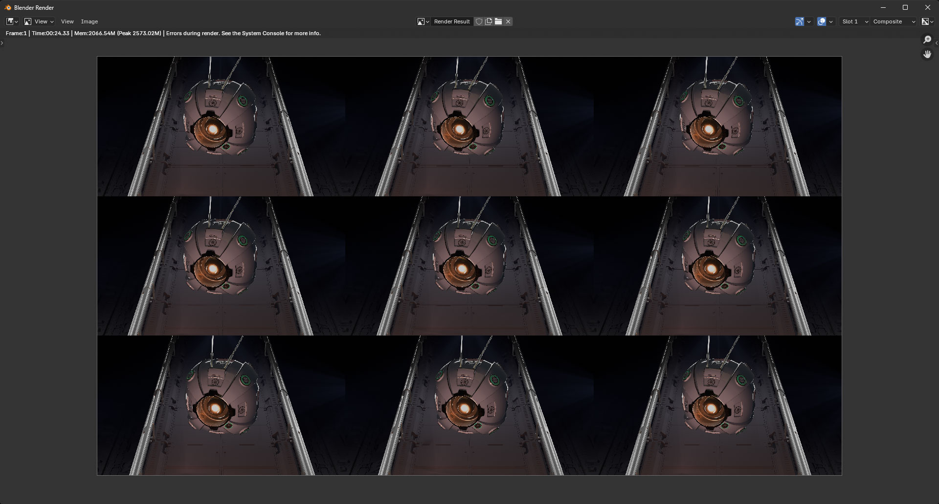
Task: Unlink the Render Result image
Action: click(508, 21)
